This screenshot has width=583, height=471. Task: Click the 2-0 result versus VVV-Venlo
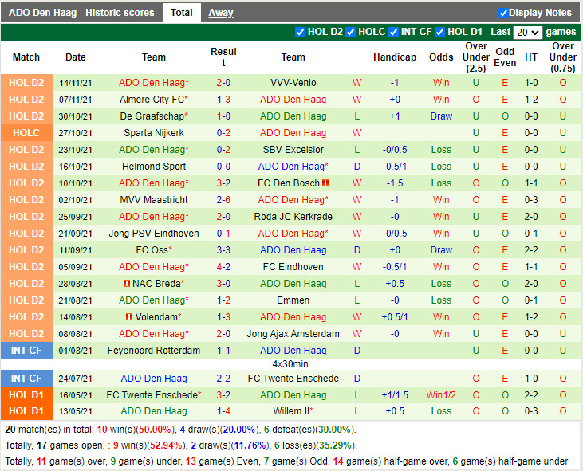(x=223, y=83)
